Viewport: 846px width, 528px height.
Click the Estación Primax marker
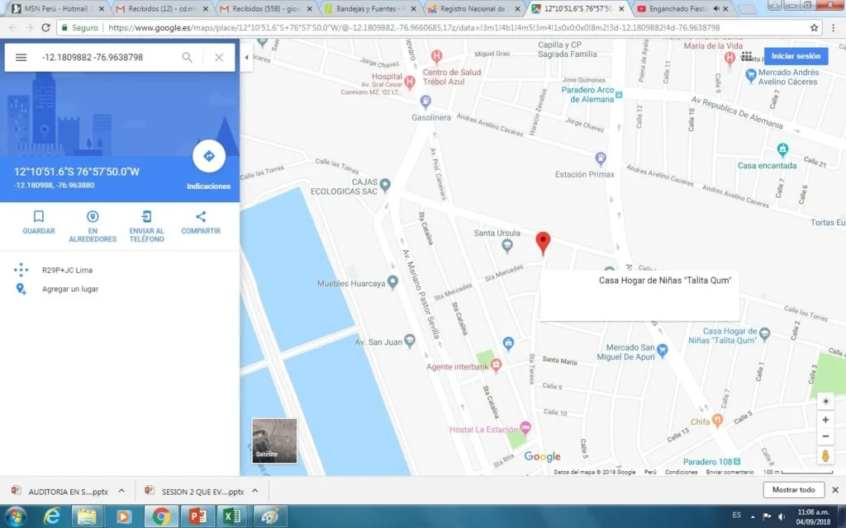tap(600, 158)
